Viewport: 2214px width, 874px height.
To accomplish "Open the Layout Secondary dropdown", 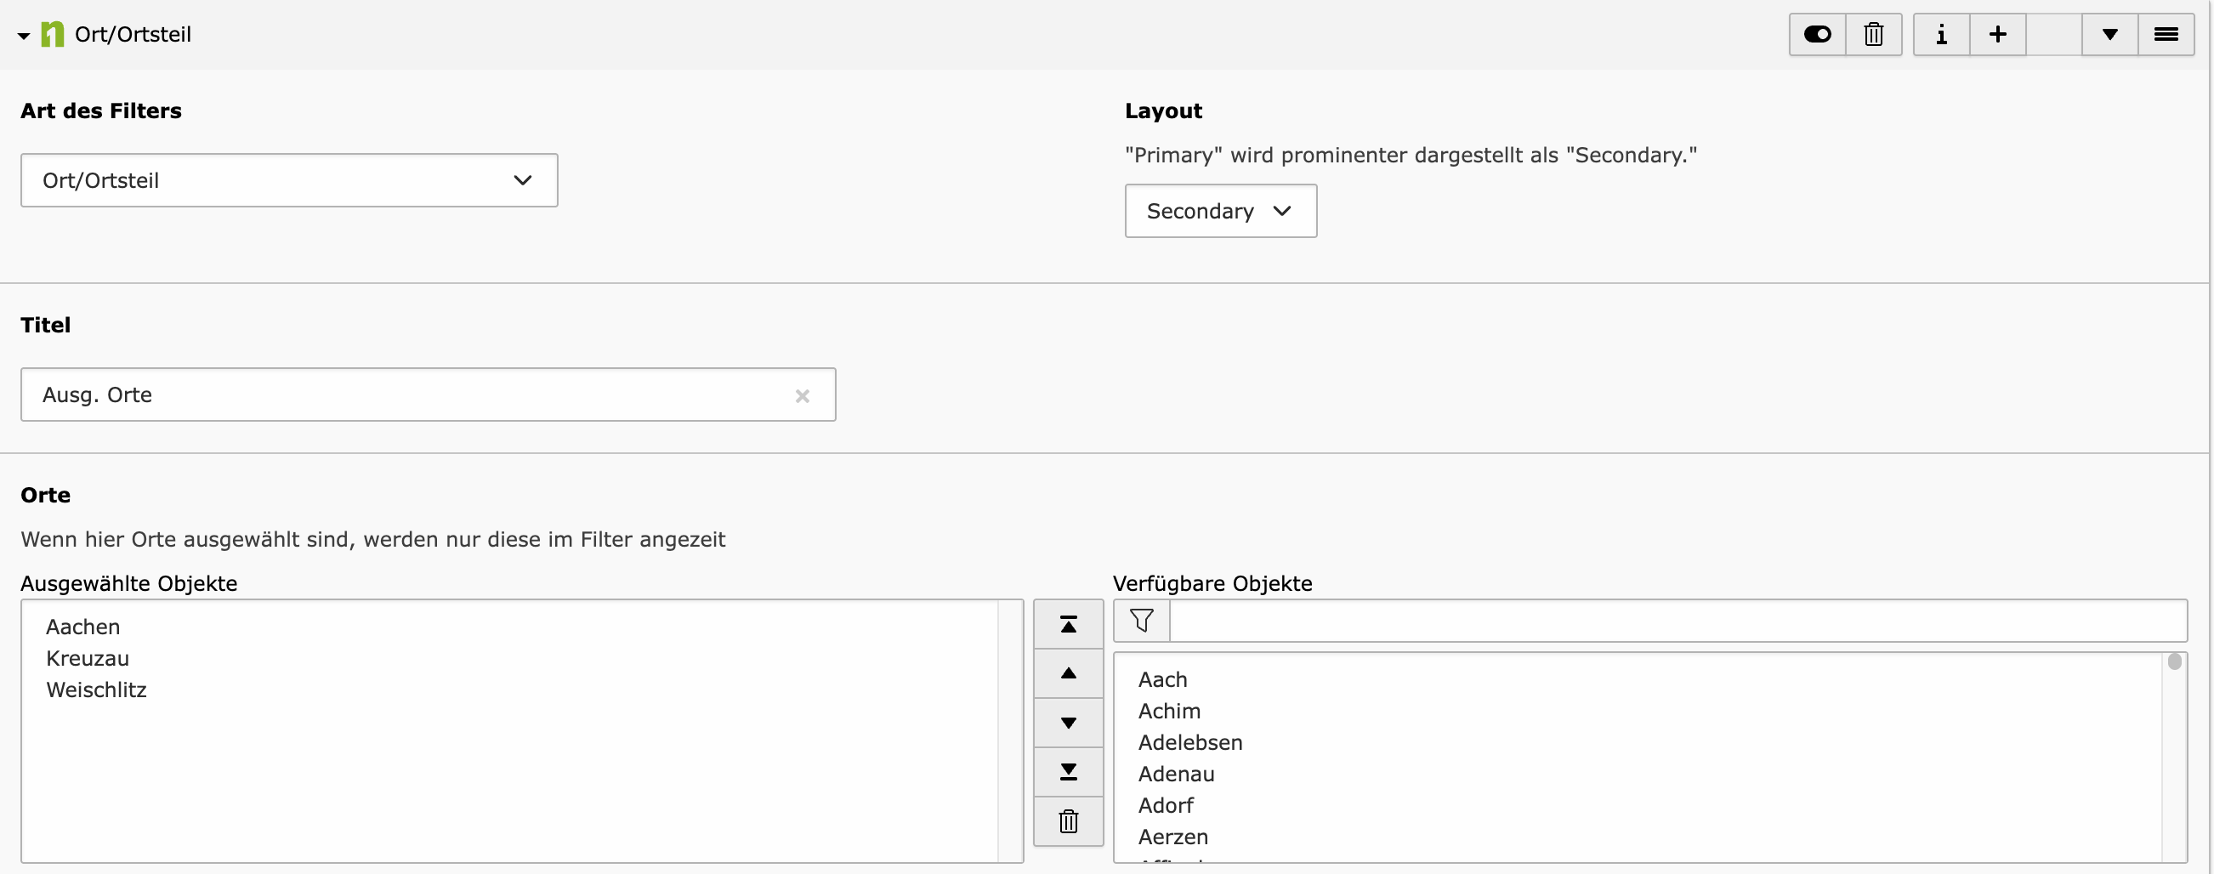I will (1220, 212).
